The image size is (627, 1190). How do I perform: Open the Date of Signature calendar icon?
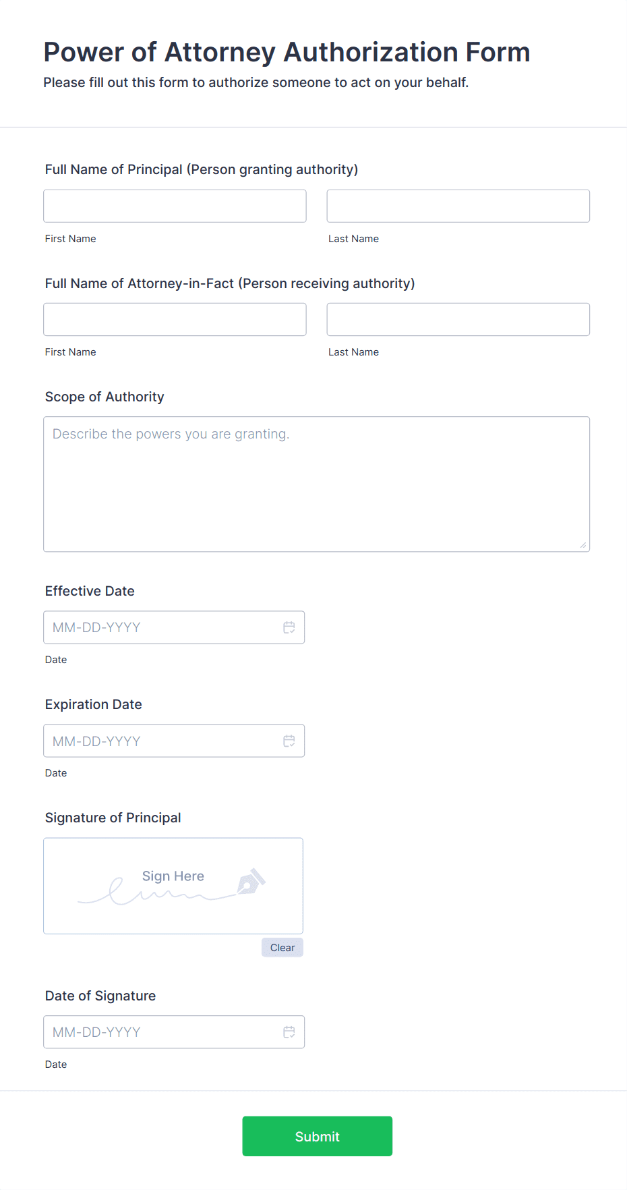click(x=289, y=1032)
